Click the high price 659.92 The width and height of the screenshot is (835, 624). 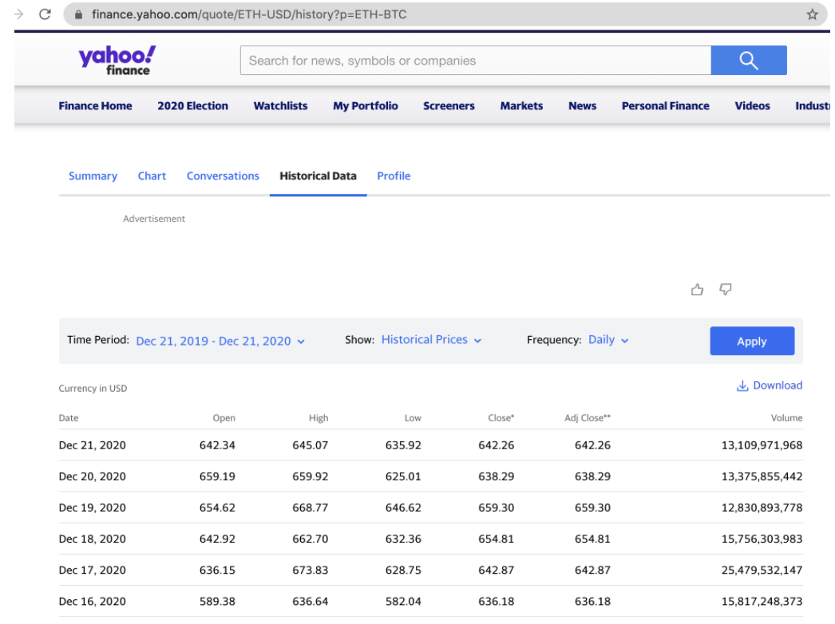(310, 476)
